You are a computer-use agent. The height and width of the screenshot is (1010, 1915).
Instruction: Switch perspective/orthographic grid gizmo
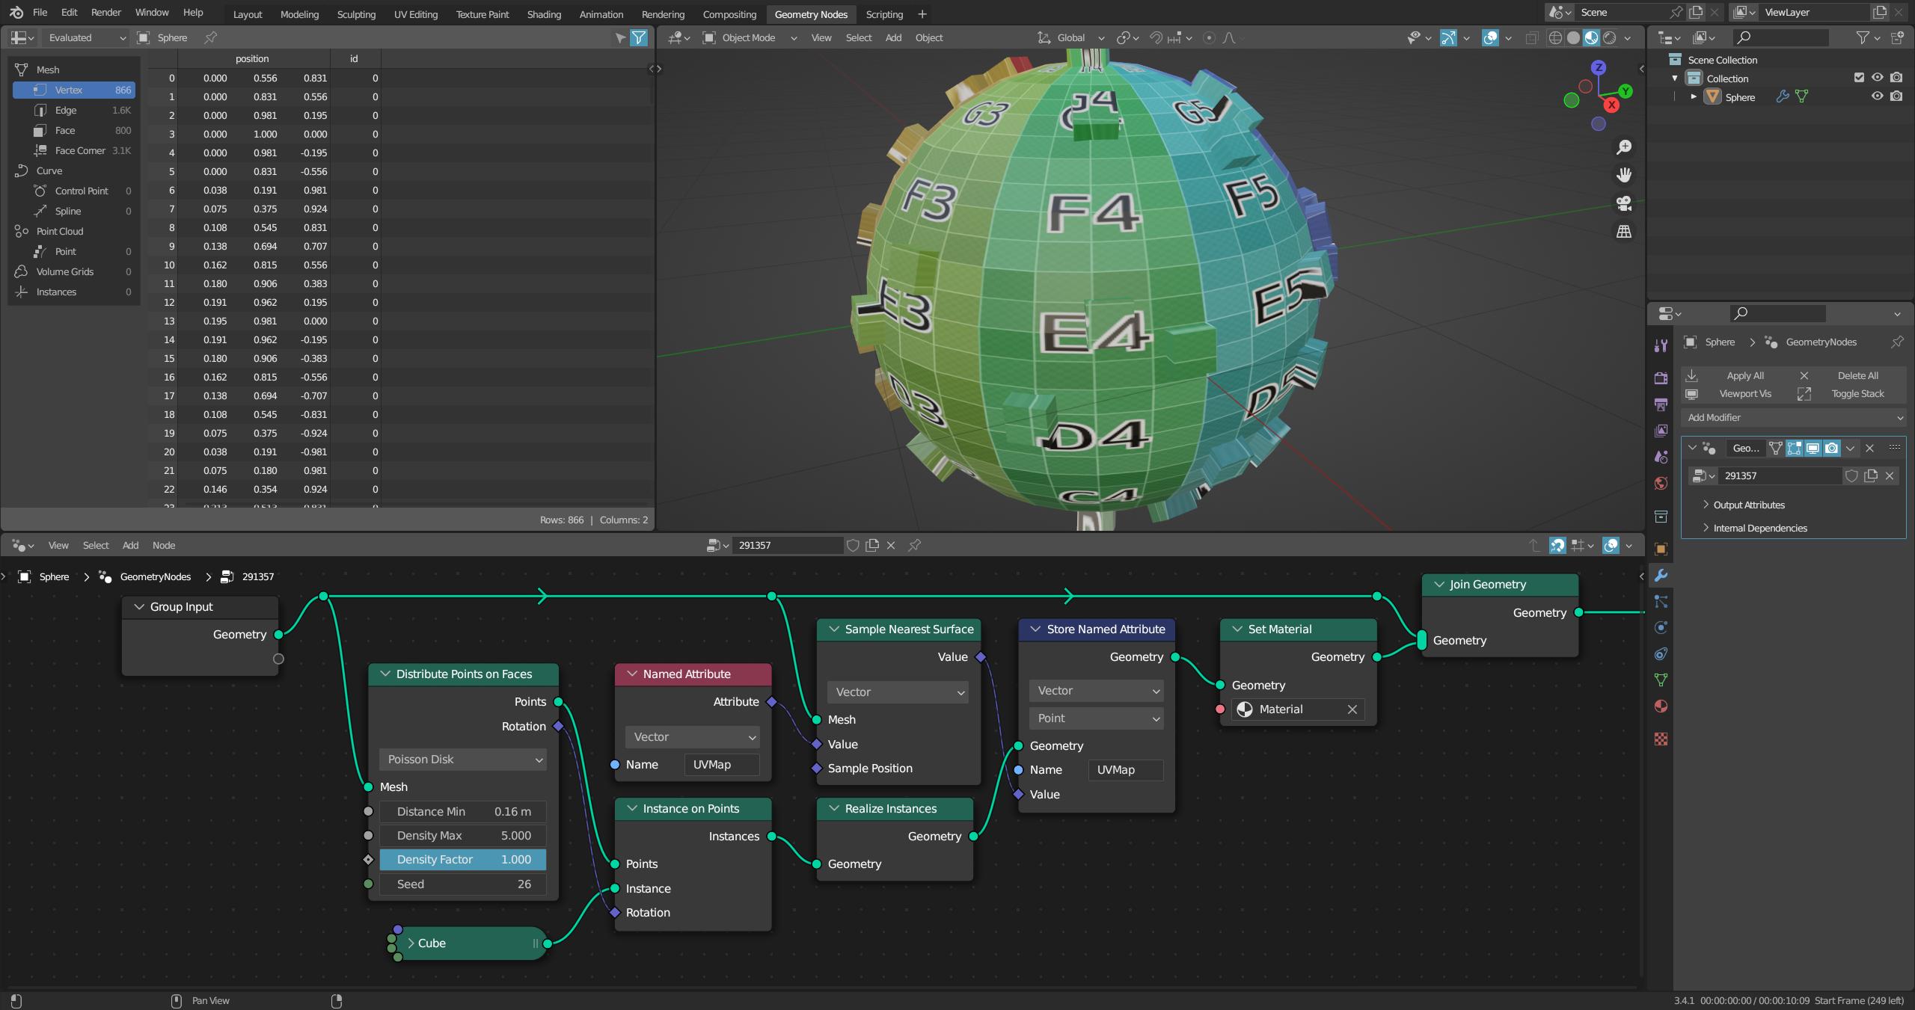[x=1624, y=232]
